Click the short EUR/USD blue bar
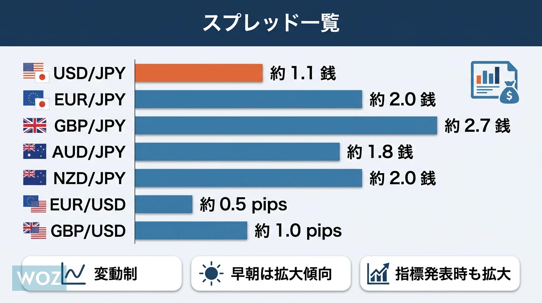Screen dimensions: 542x303 click(164, 204)
